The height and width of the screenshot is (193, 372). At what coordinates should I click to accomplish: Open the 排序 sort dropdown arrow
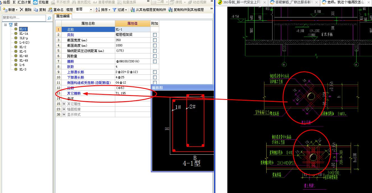[109, 10]
